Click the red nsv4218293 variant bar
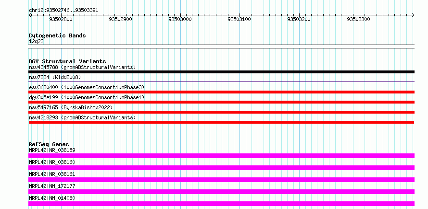 pos(221,122)
